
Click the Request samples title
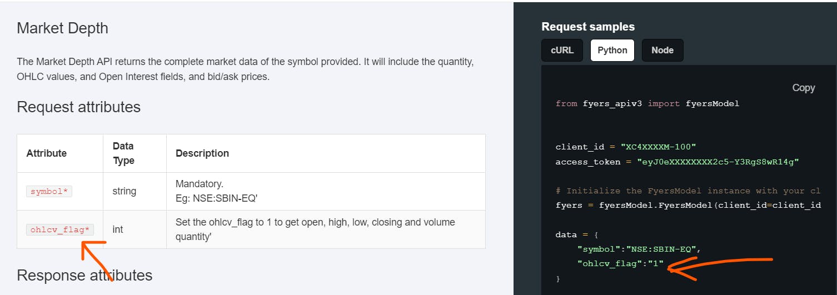click(588, 27)
